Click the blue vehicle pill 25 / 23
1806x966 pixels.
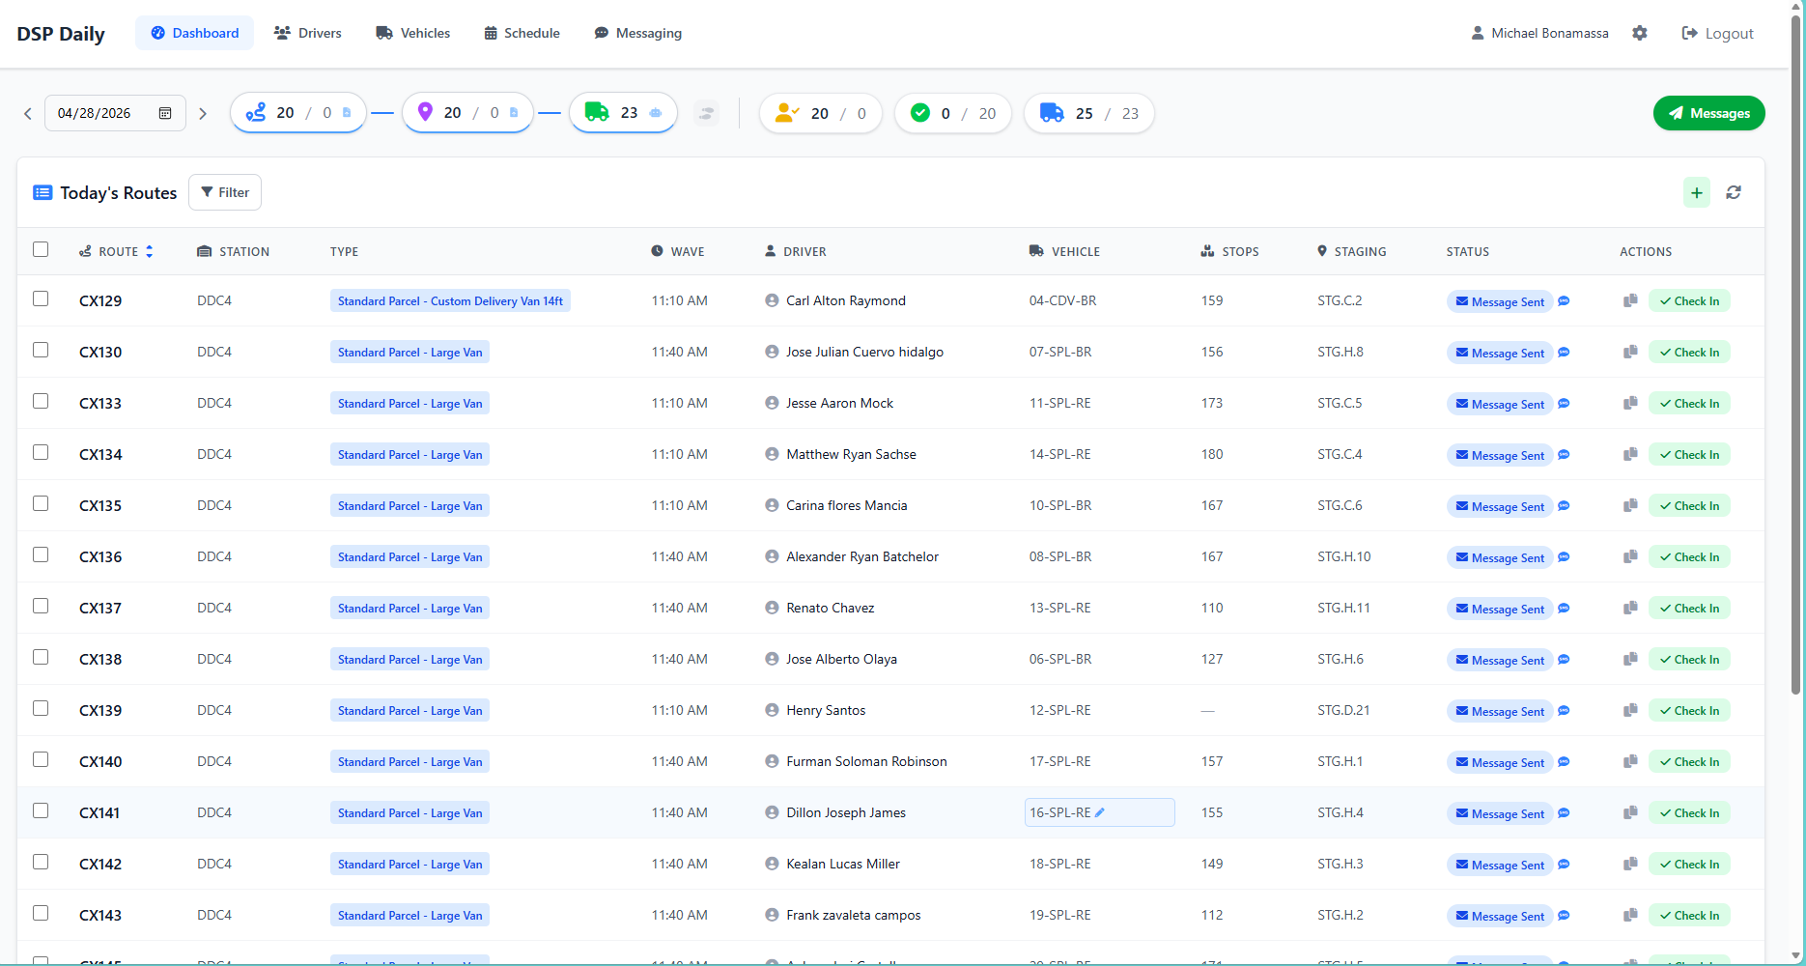coord(1089,113)
